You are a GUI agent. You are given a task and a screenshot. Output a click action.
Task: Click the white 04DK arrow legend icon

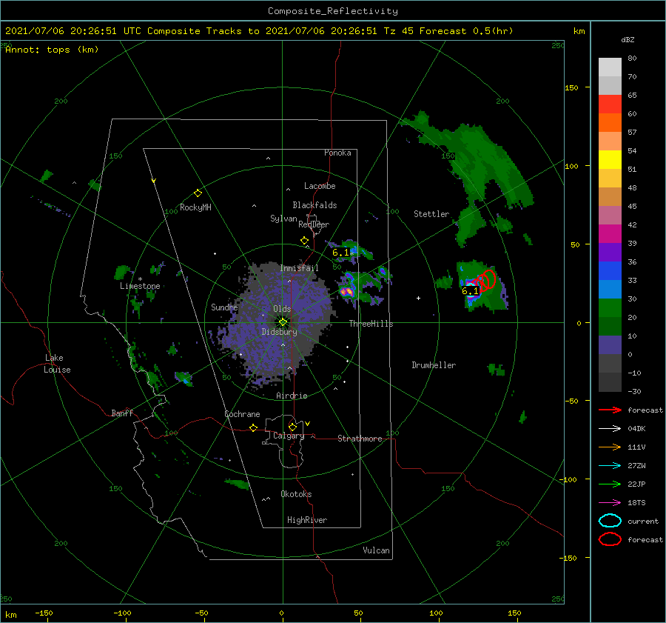(610, 428)
